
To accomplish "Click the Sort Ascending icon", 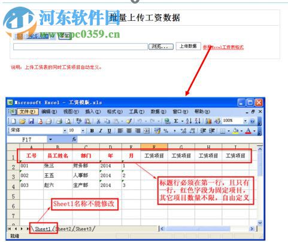I will [x=189, y=121].
